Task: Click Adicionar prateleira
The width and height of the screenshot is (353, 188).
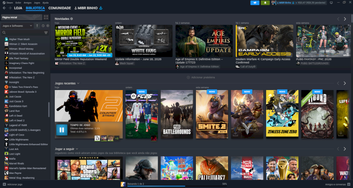Action: tap(201, 77)
